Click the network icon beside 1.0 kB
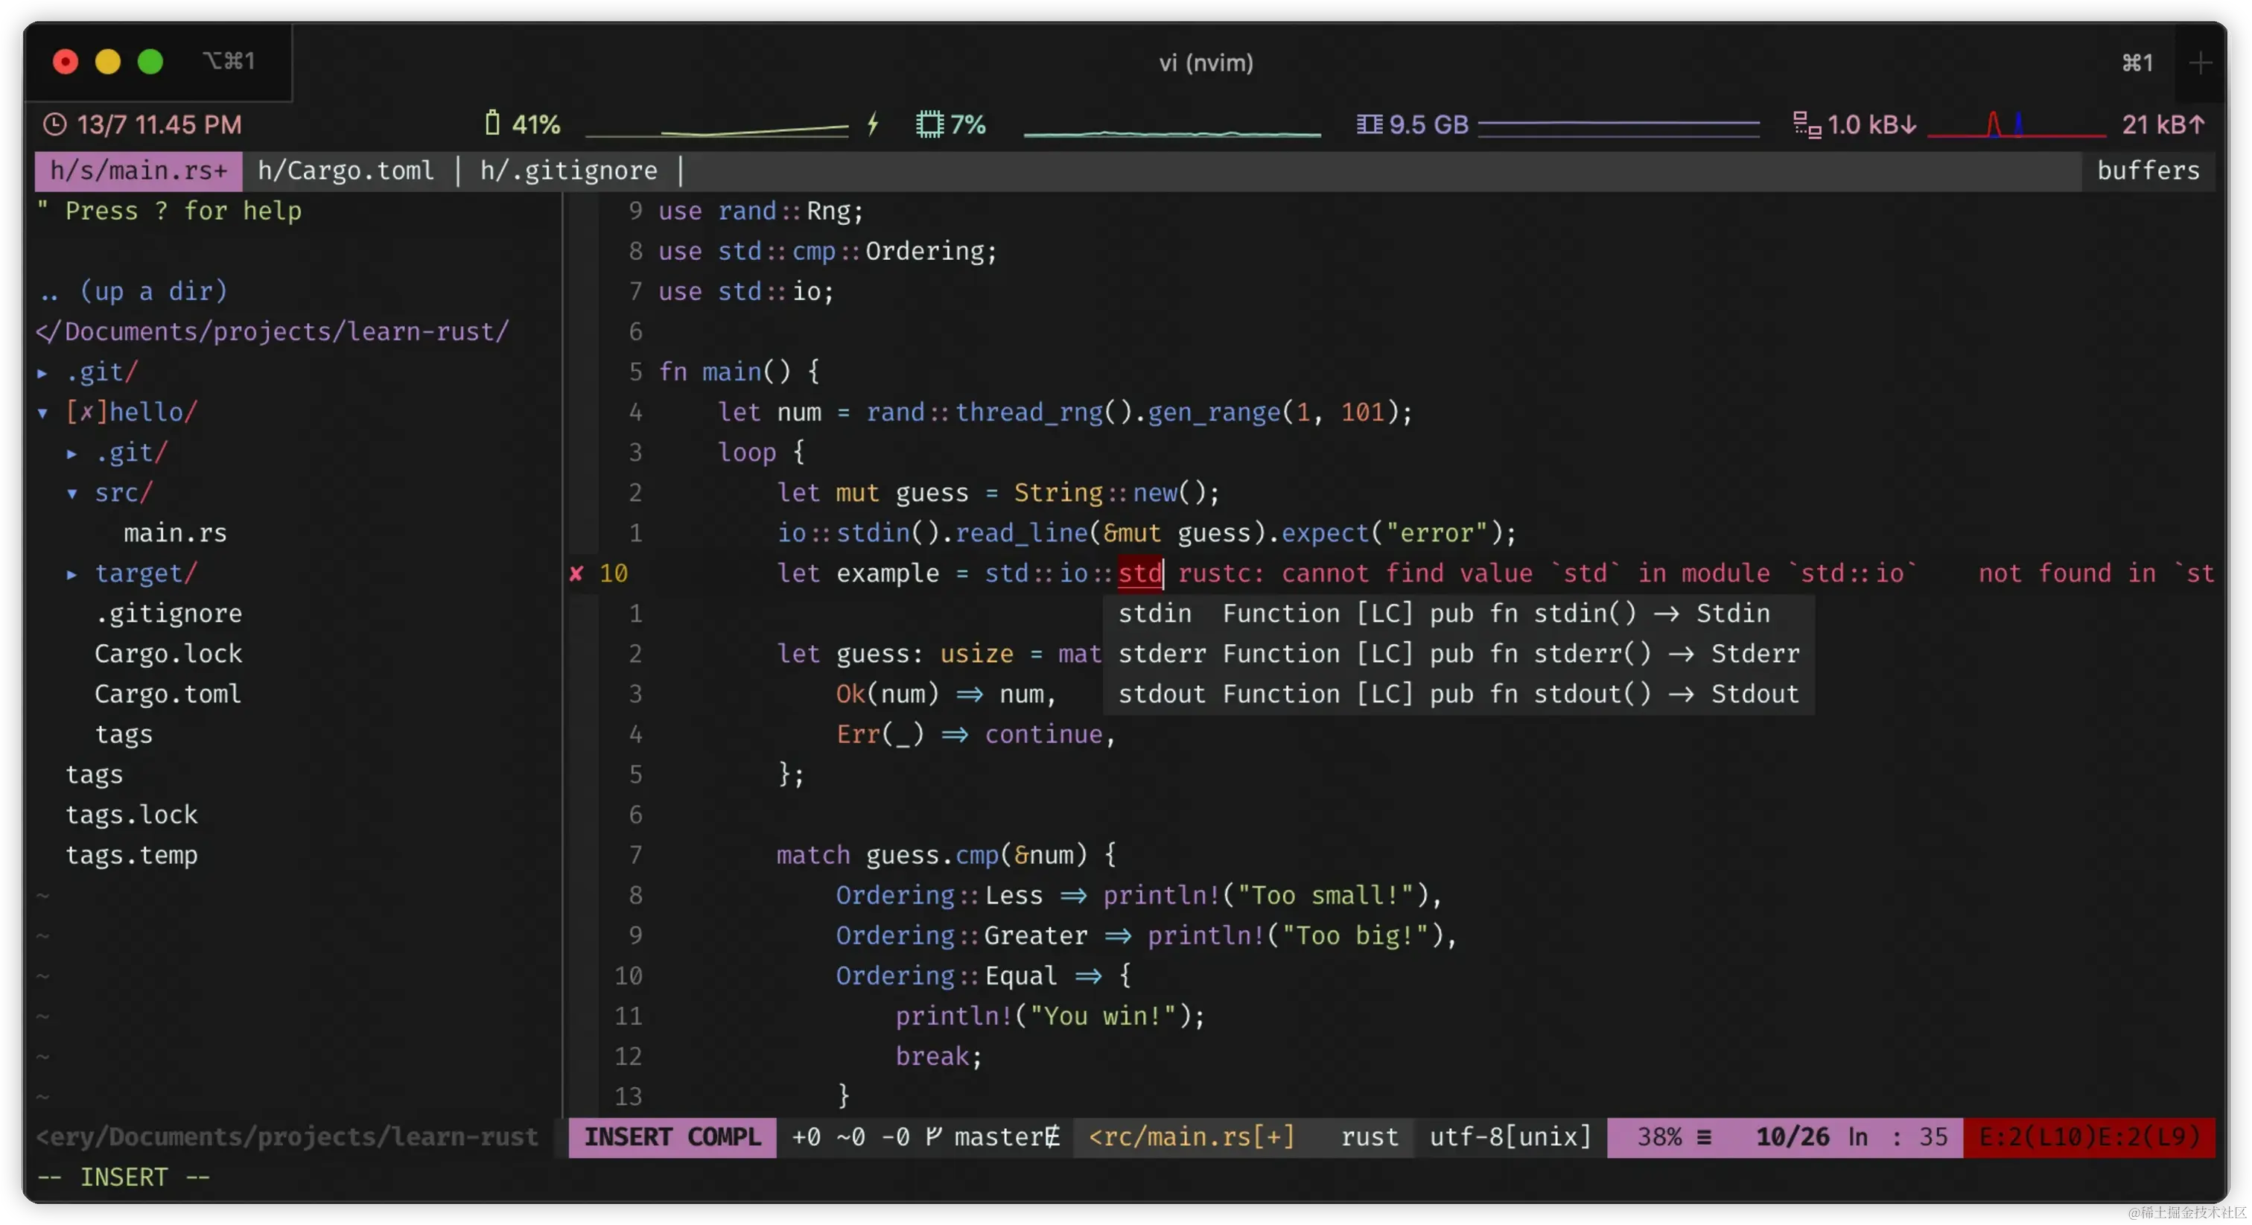 [x=1806, y=124]
